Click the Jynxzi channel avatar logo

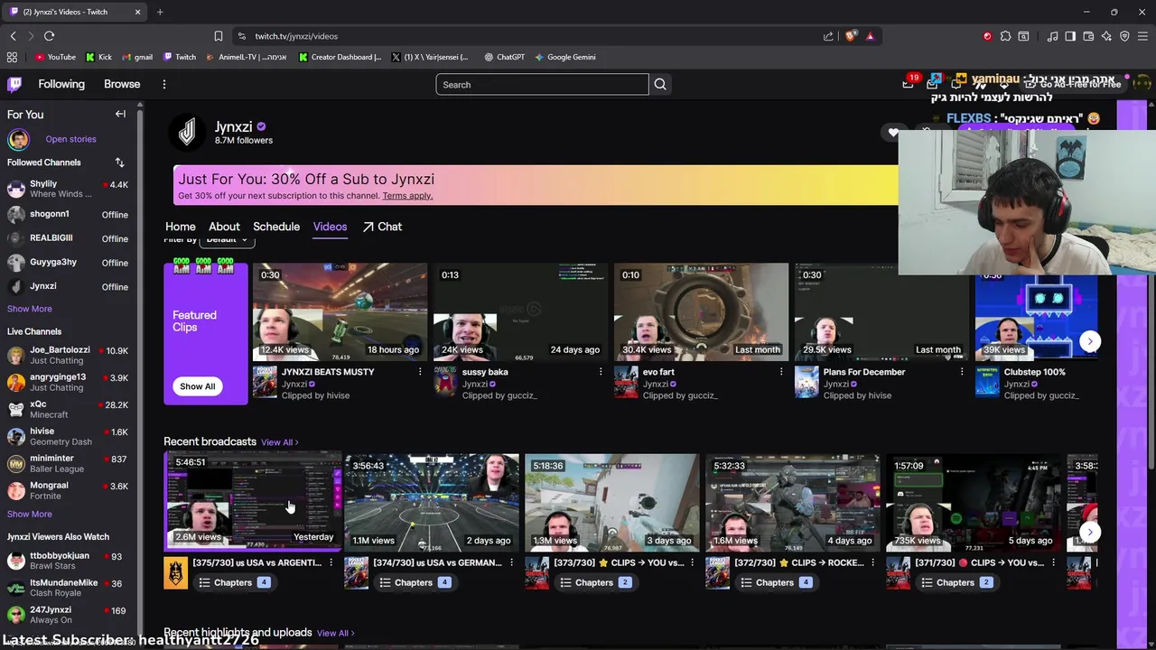tap(186, 133)
